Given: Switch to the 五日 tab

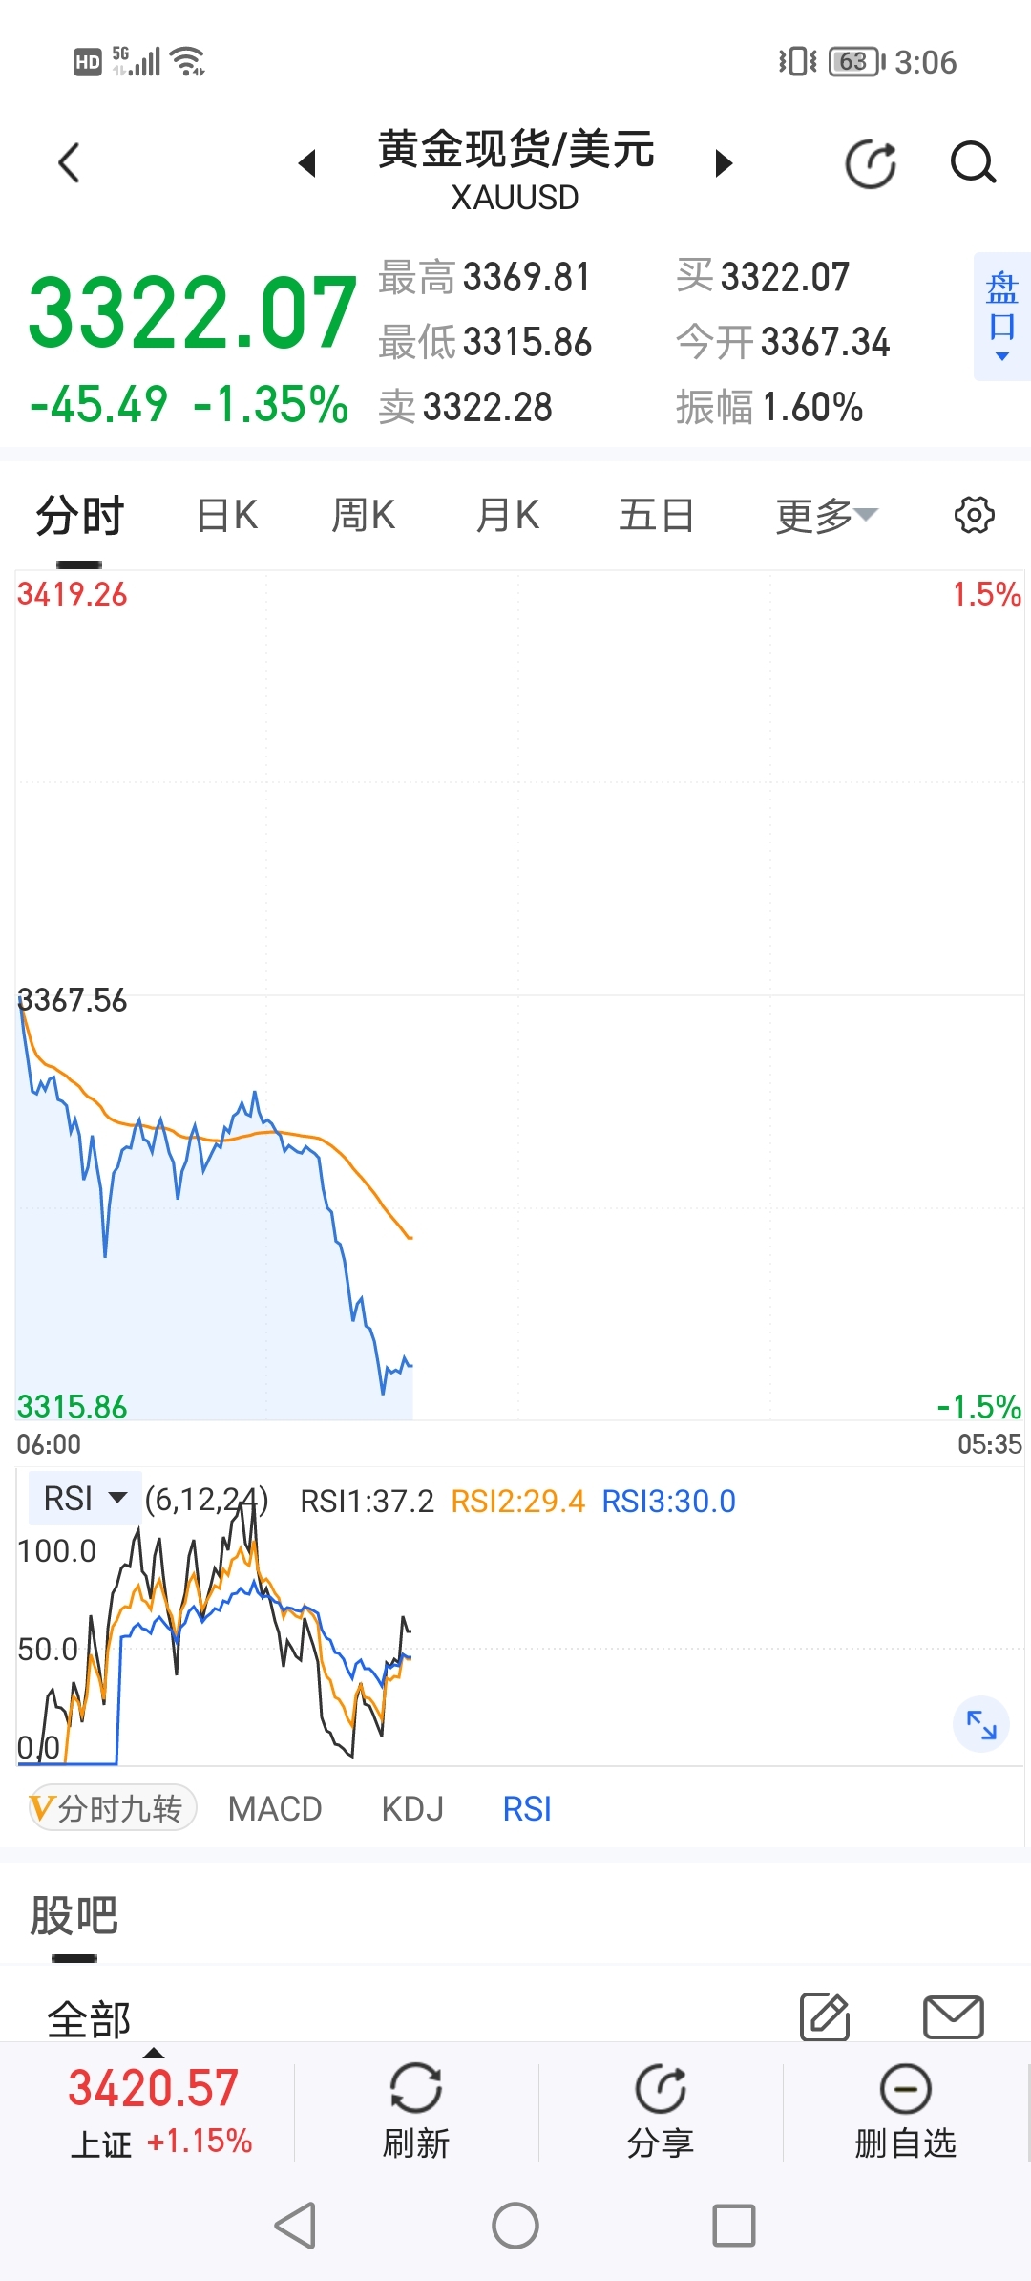Looking at the screenshot, I should click(656, 516).
